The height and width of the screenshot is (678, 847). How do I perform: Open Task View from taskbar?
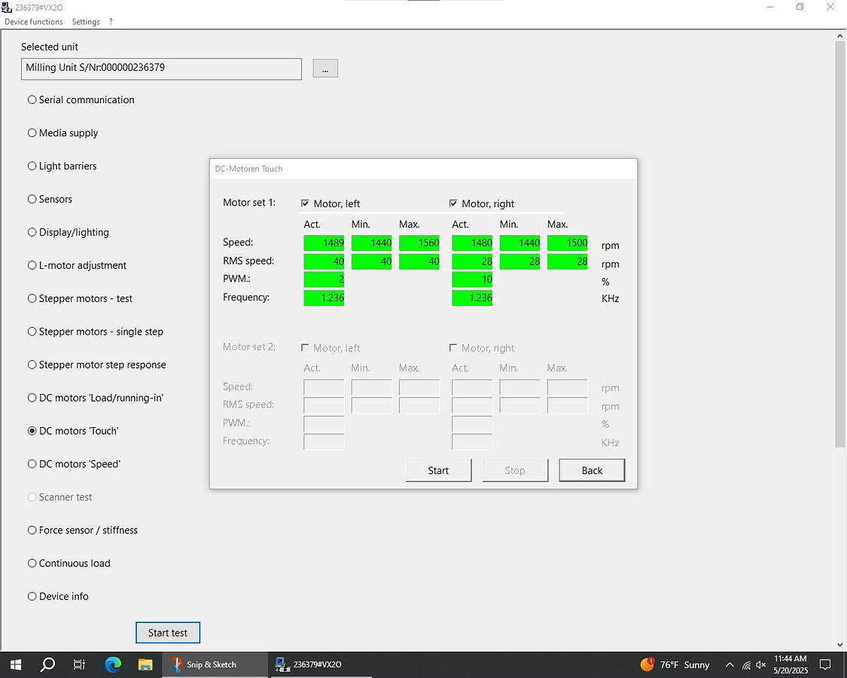(80, 664)
